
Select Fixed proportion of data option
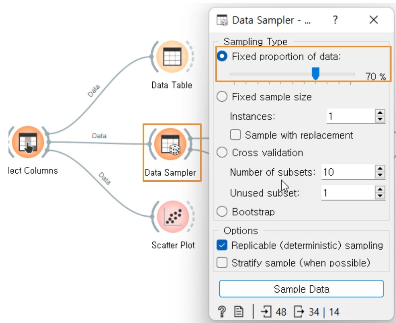[222, 56]
